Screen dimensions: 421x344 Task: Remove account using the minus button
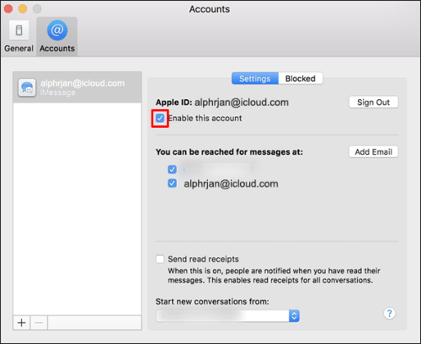[39, 323]
